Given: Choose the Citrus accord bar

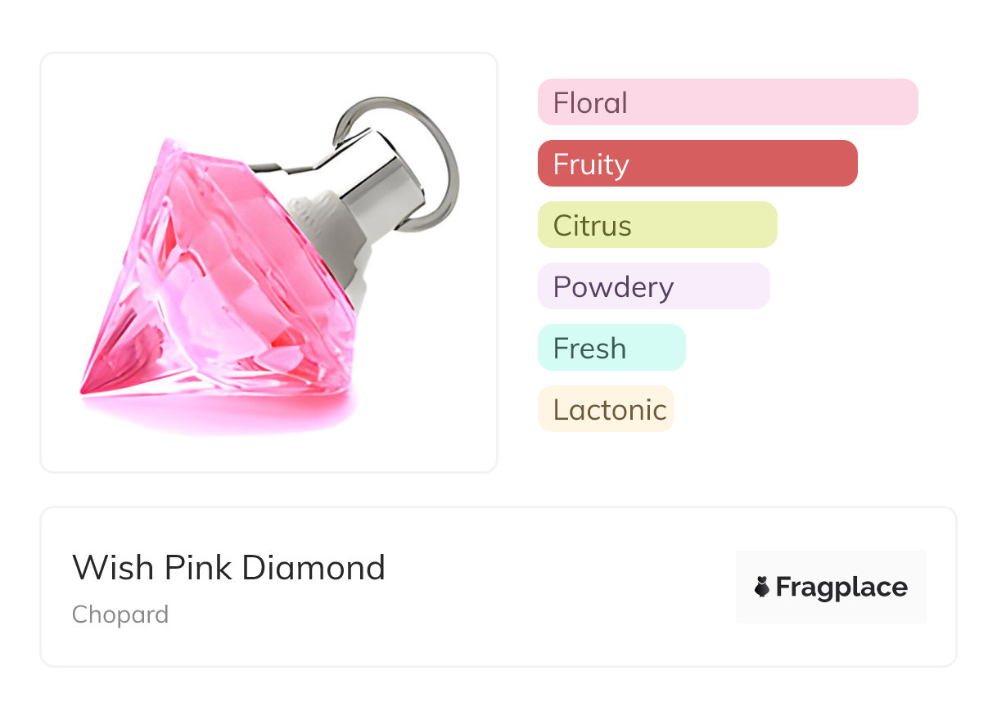Looking at the screenshot, I should coord(656,225).
